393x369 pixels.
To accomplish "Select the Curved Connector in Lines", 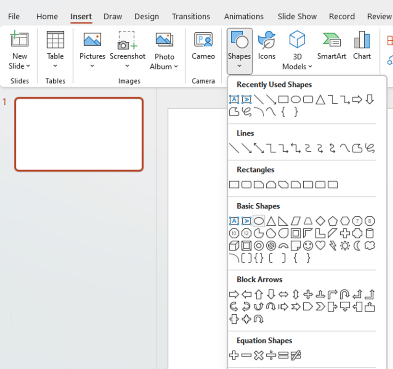I will [308, 148].
